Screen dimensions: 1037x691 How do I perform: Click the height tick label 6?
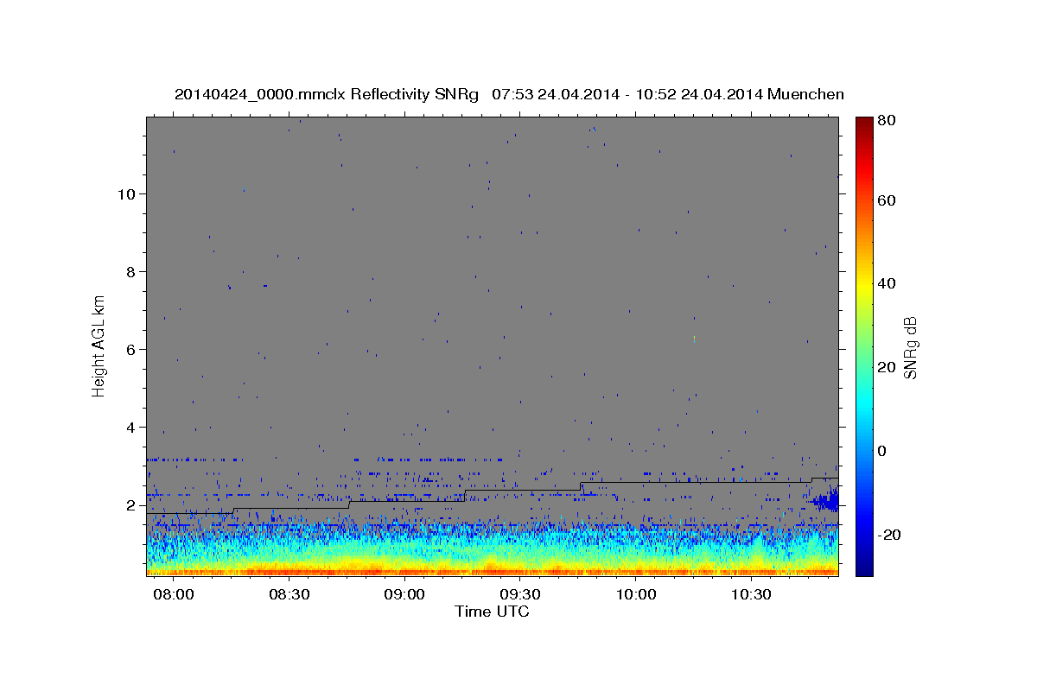coord(131,350)
